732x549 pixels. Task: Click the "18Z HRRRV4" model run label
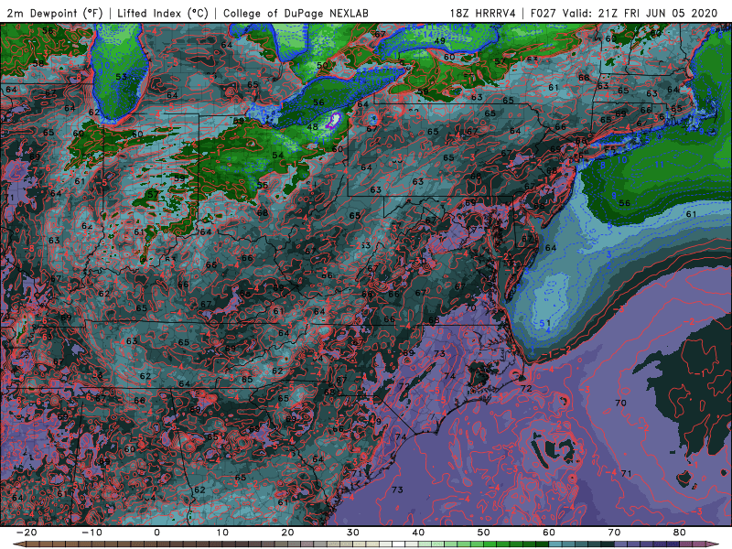[x=483, y=13]
